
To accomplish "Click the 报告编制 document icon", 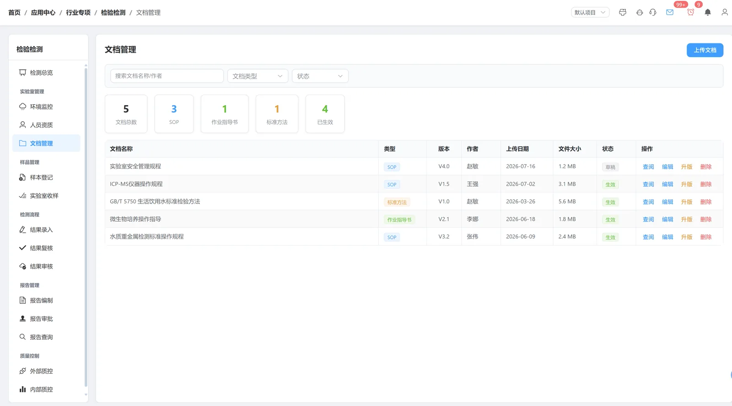I will pyautogui.click(x=22, y=300).
